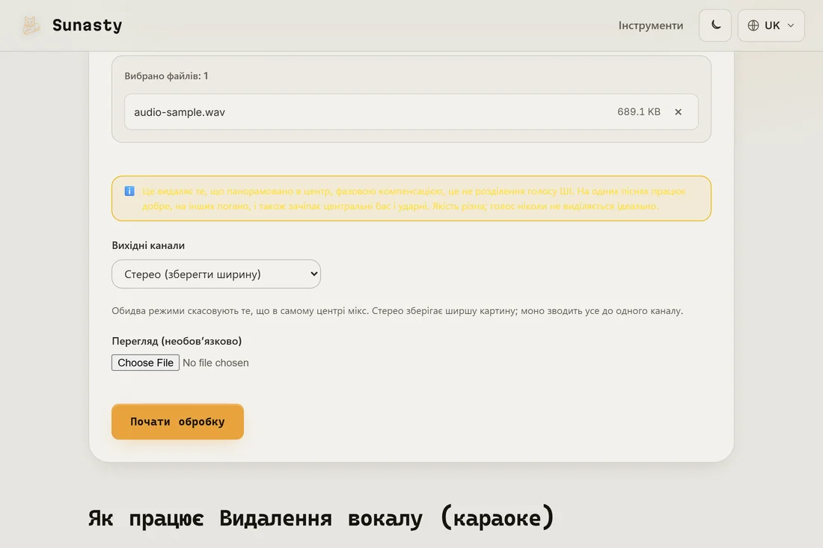Click the Як працює Видалення вокалу heading
823x548 pixels.
(x=321, y=518)
